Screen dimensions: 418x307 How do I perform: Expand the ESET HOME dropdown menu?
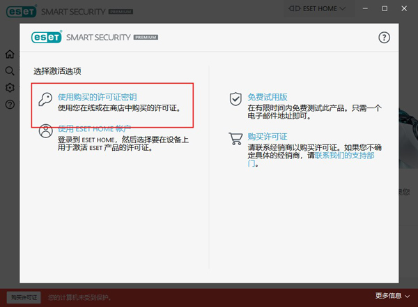point(343,9)
